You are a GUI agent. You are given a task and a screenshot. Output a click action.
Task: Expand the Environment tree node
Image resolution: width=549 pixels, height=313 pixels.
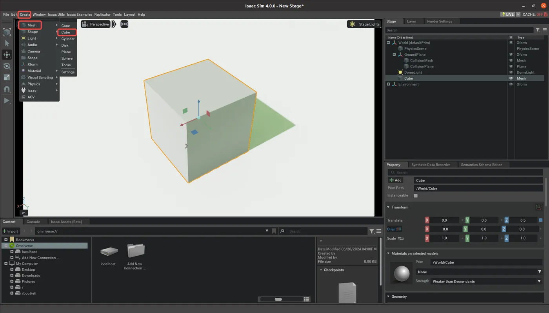click(388, 84)
